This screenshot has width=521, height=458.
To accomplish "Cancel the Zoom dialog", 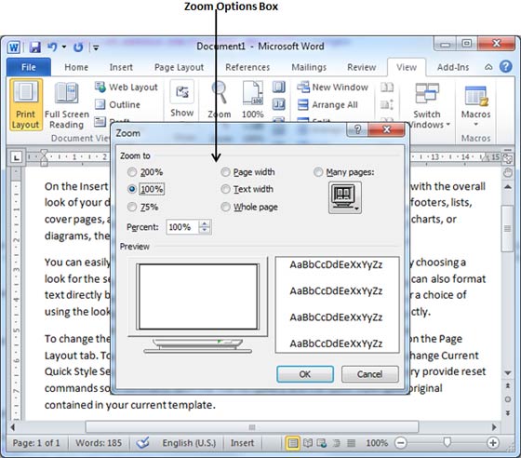I will pos(370,374).
